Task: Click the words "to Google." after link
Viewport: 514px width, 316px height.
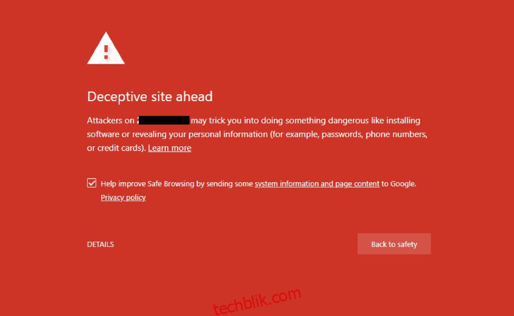Action: point(398,184)
